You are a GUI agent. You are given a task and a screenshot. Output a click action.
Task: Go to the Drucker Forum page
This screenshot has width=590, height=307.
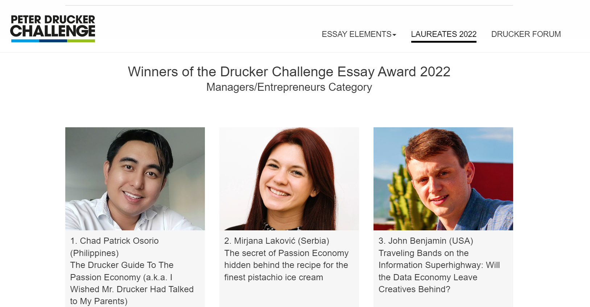526,34
